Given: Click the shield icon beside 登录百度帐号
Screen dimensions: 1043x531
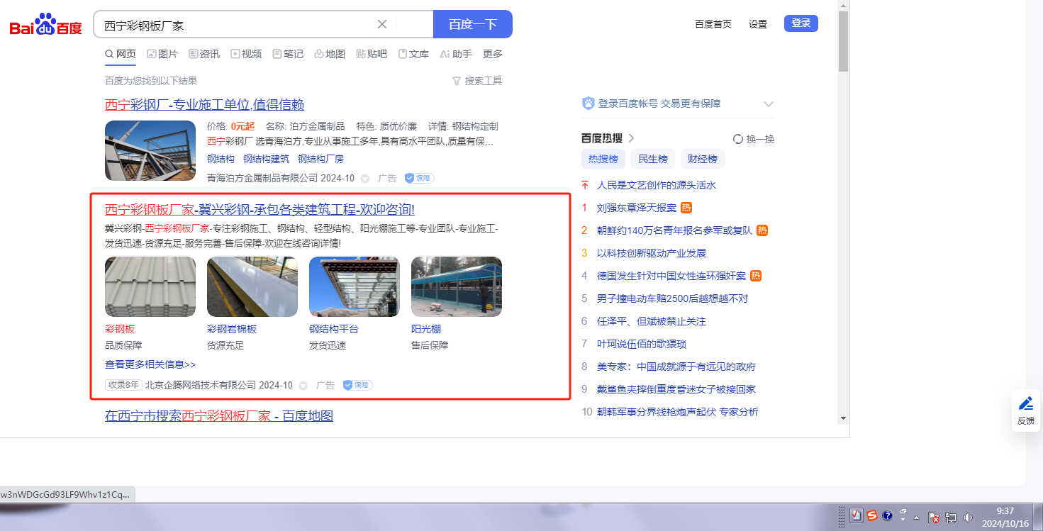Looking at the screenshot, I should (588, 104).
